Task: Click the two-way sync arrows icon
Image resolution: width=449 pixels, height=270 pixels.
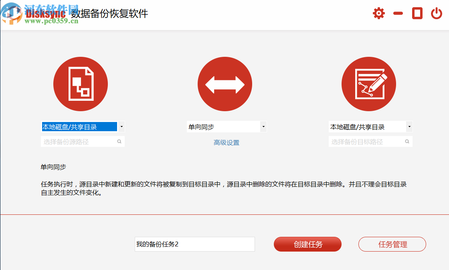Action: tap(224, 84)
